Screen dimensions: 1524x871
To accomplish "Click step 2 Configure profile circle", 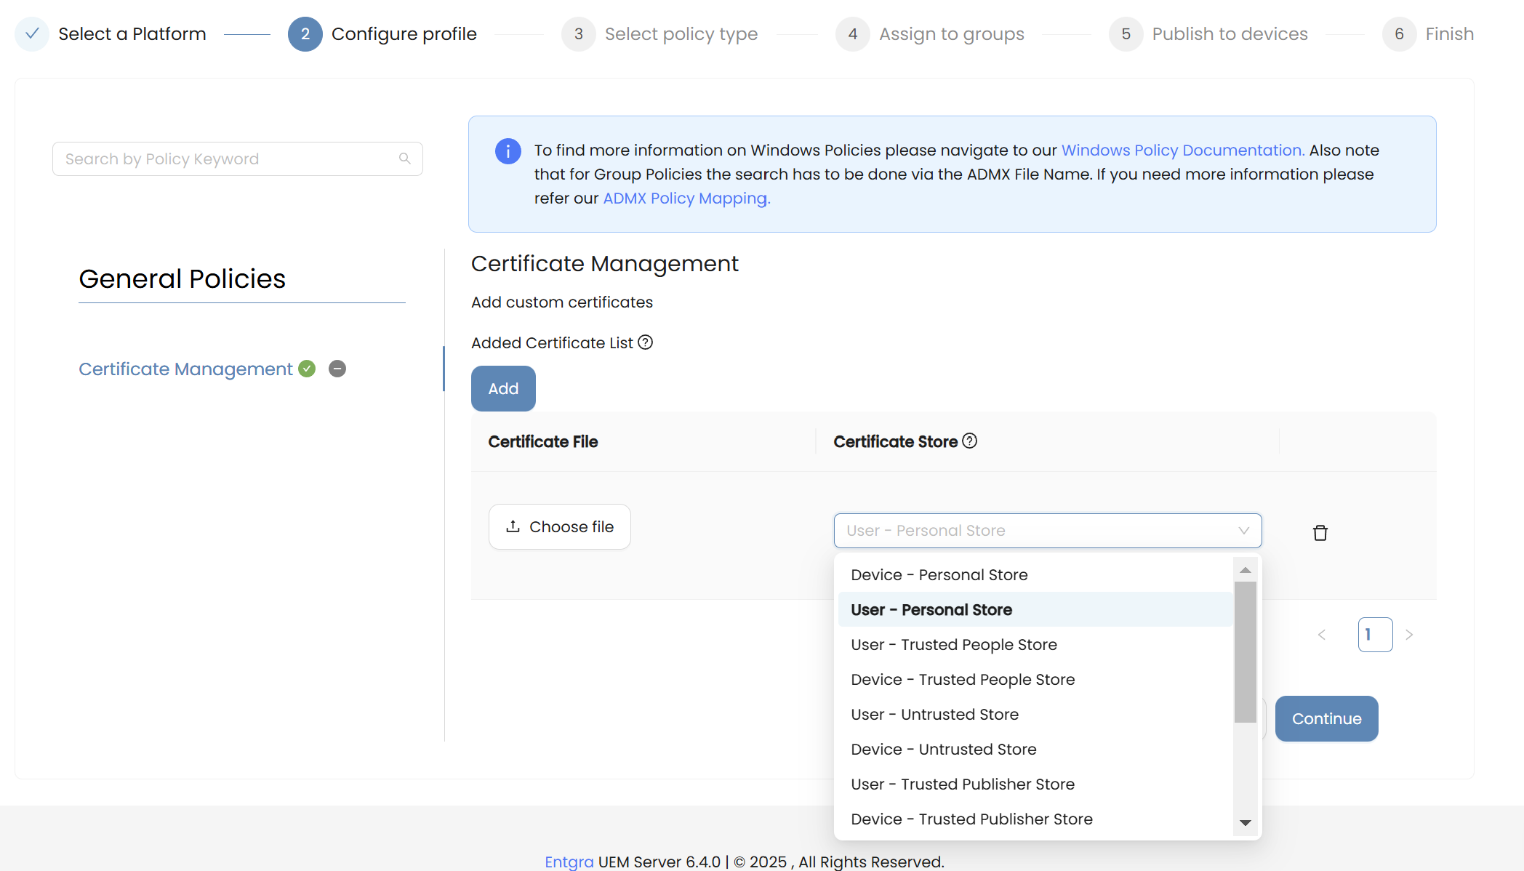I will [x=305, y=34].
